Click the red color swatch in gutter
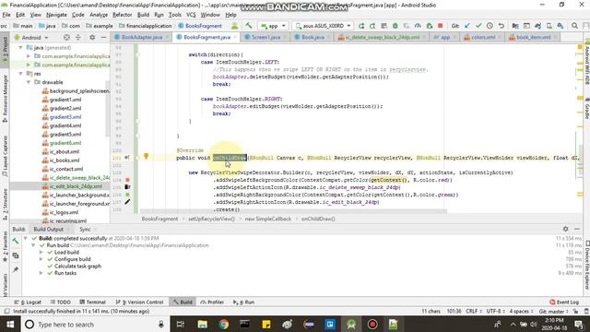The image size is (590, 332). (x=127, y=180)
